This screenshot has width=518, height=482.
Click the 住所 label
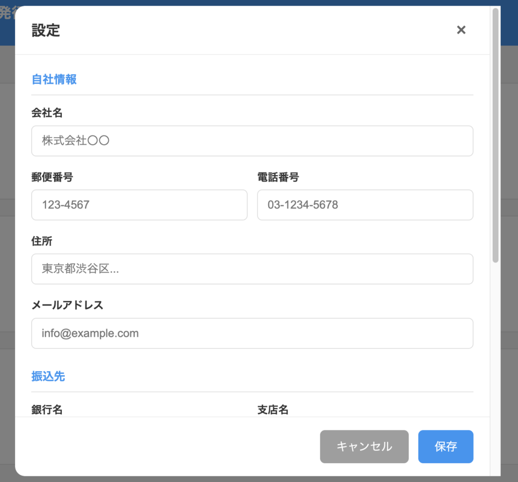(x=42, y=241)
